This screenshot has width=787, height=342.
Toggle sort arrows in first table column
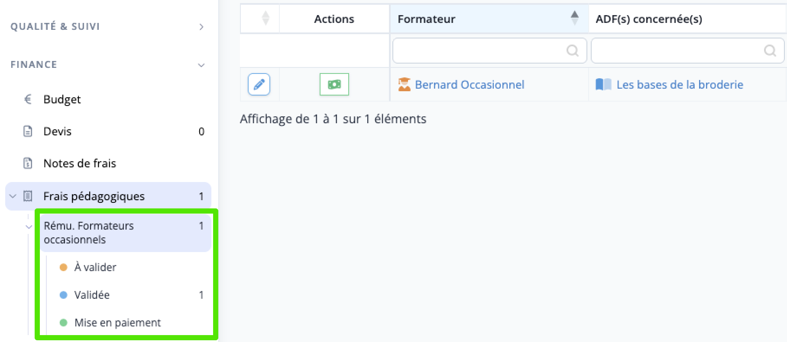tap(266, 19)
